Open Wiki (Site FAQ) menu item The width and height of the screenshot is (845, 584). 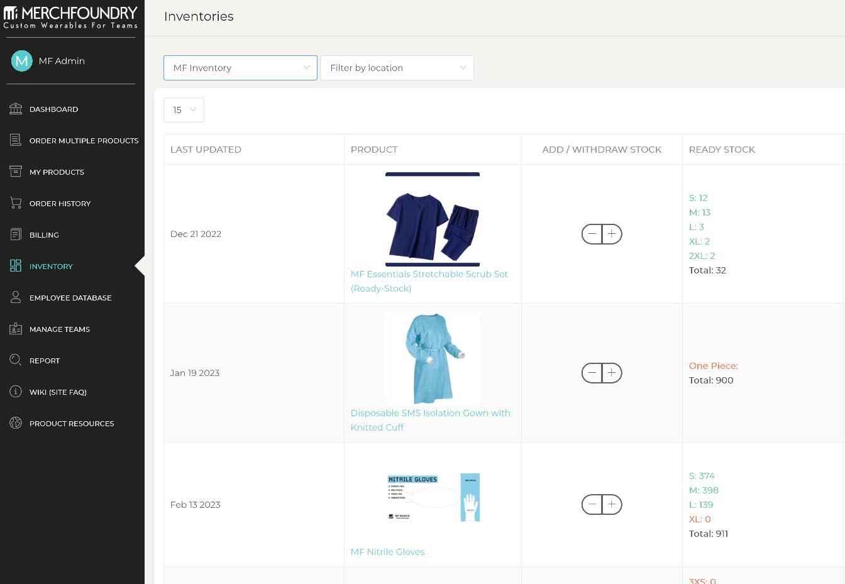(58, 392)
